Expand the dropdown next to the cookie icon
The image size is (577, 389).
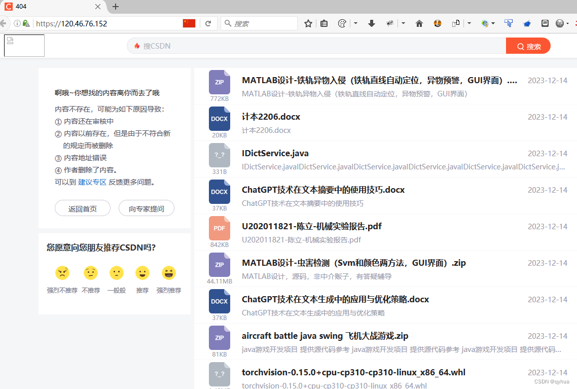[x=355, y=23]
